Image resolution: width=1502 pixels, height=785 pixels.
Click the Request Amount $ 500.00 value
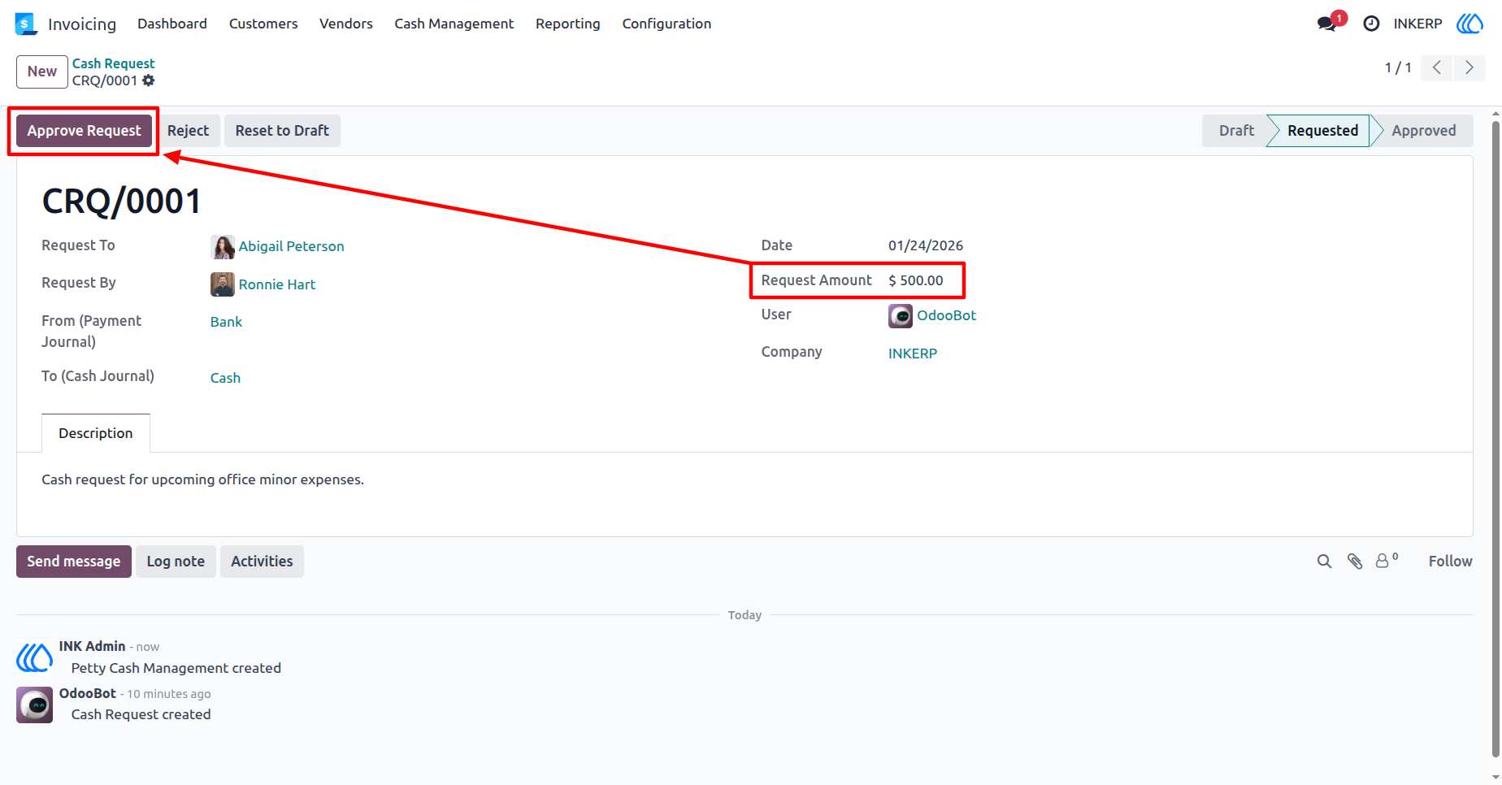click(916, 280)
